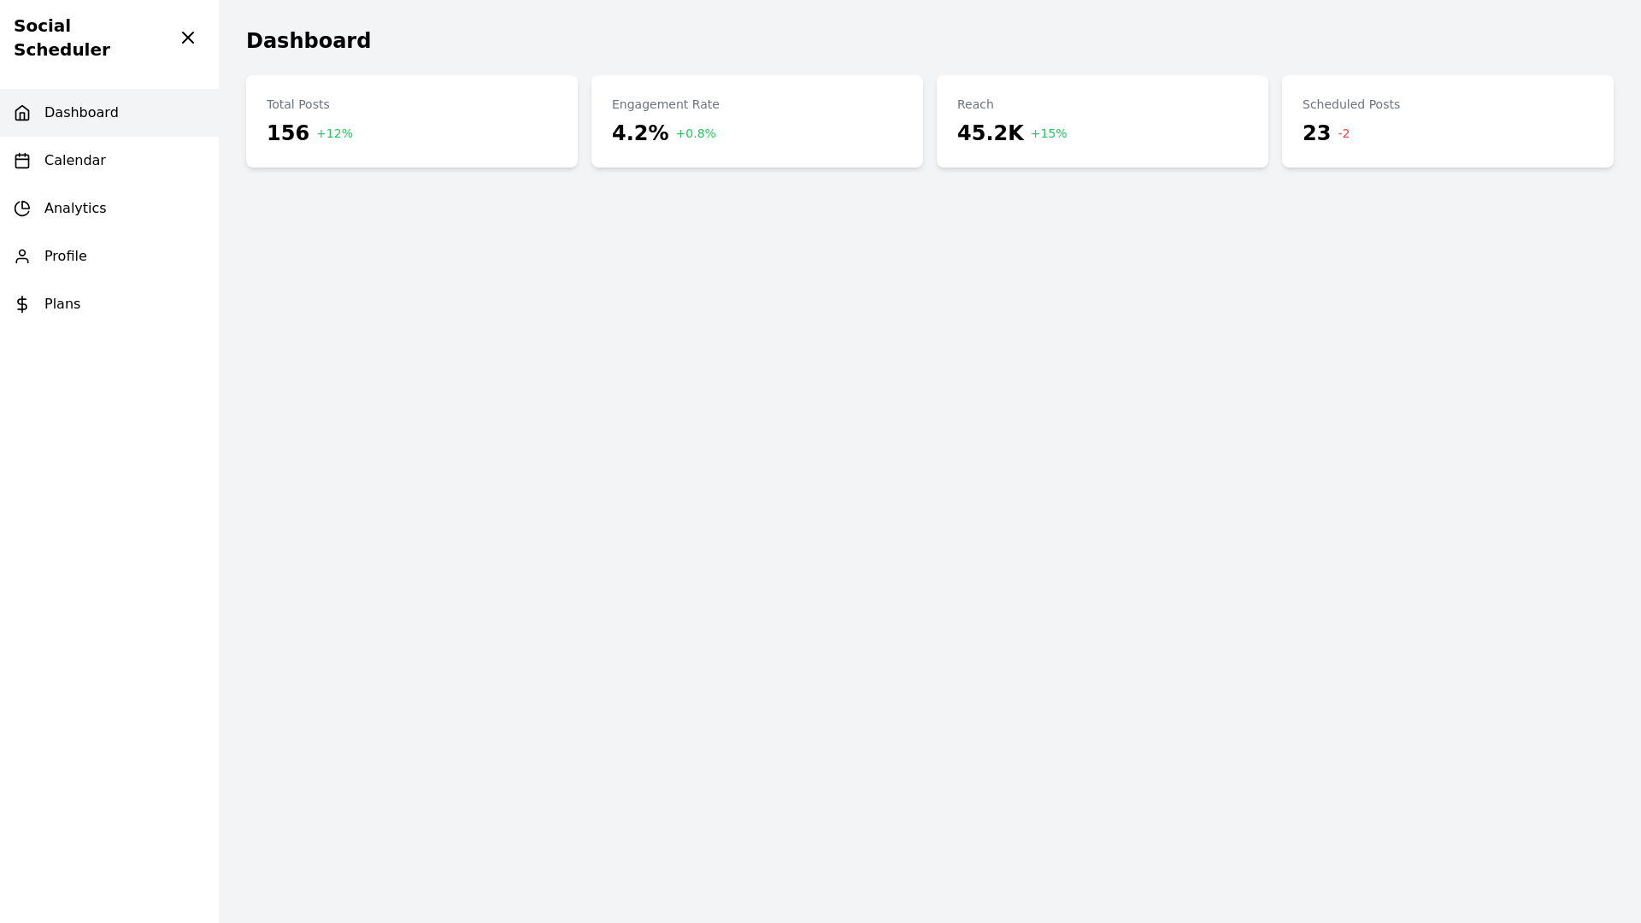Select the Profile person icon
The image size is (1641, 923).
tap(22, 256)
